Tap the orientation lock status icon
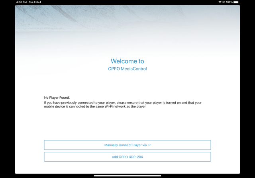255x178 pixels. click(224, 2)
